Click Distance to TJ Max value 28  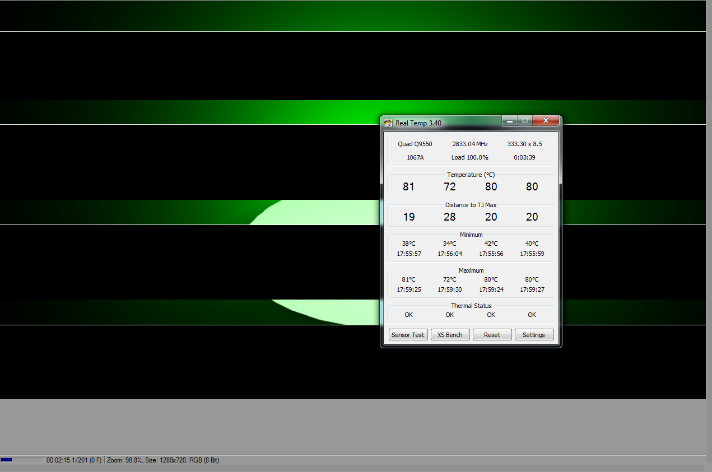click(450, 217)
